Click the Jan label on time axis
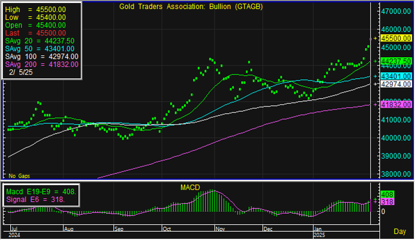The height and width of the screenshot is (240, 415). pos(318,229)
